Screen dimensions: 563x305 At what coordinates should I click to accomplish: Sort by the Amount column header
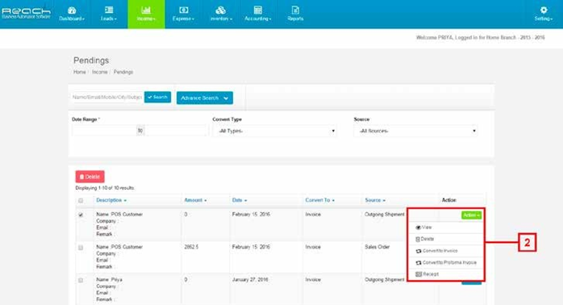click(195, 200)
